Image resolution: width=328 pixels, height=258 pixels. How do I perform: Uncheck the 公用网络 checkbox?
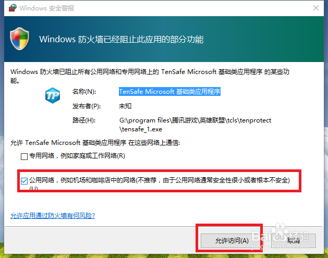(x=25, y=181)
